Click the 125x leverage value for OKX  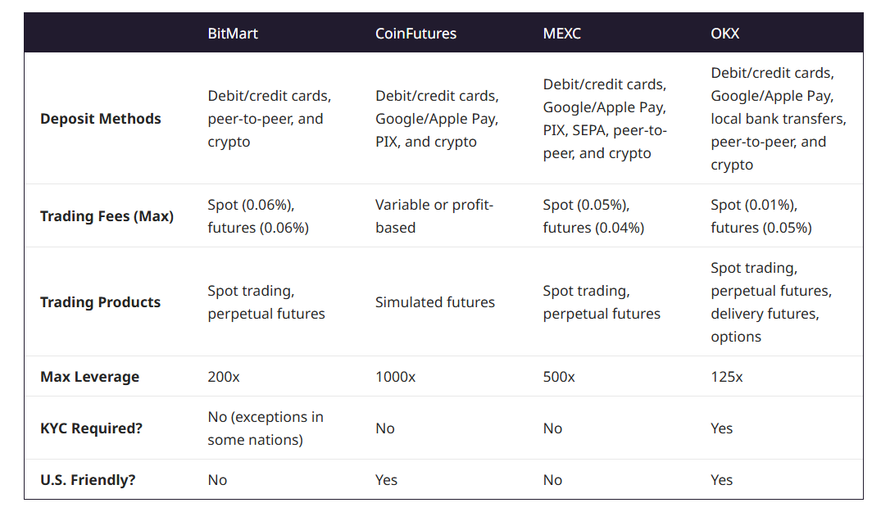[x=726, y=377]
